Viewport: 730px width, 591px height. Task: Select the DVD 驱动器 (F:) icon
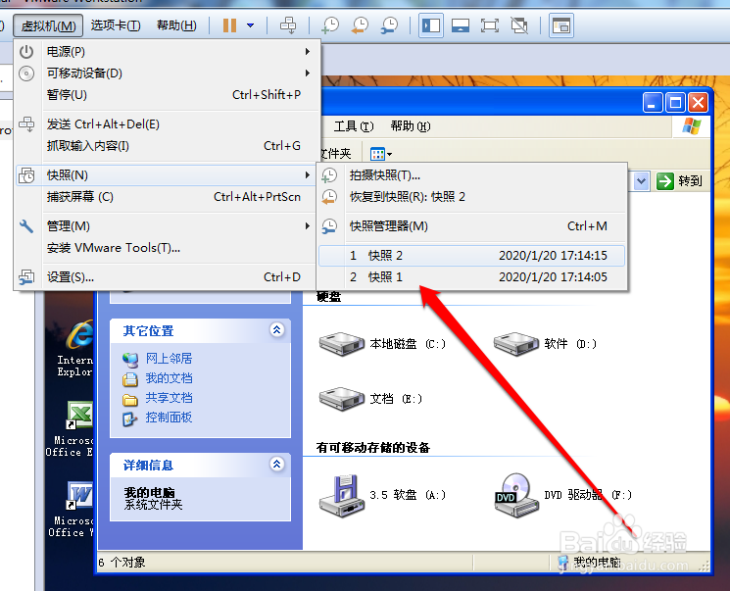pos(562,496)
